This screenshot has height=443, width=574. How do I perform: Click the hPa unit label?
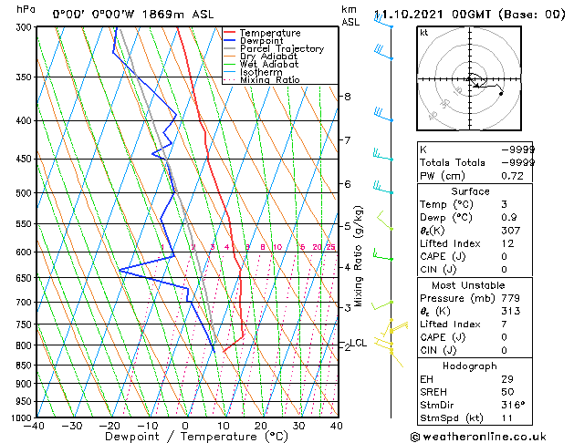tap(26, 9)
